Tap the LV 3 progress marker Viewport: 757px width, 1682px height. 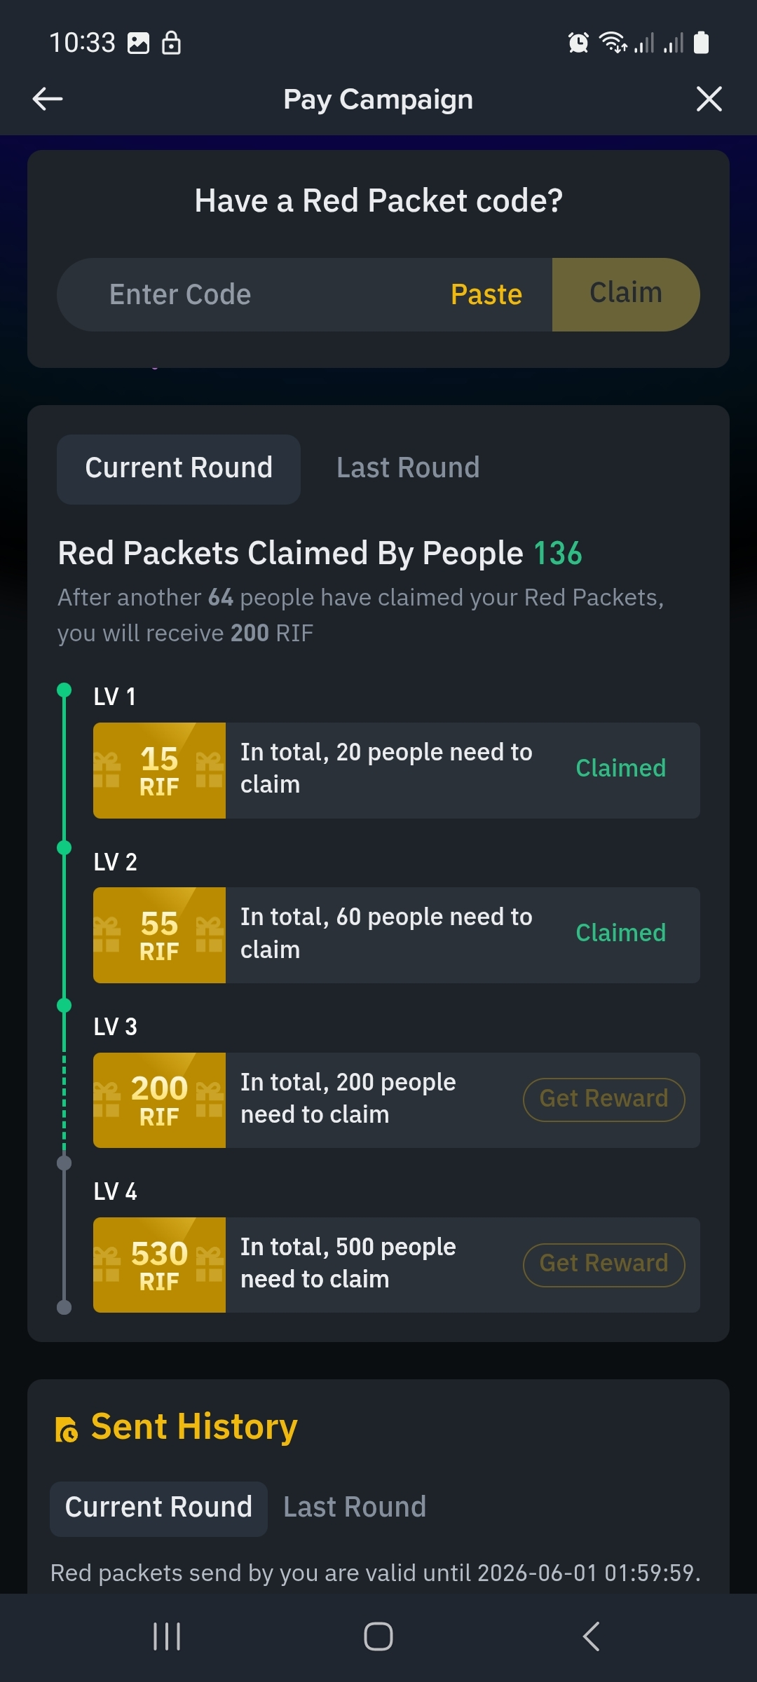click(x=64, y=1006)
